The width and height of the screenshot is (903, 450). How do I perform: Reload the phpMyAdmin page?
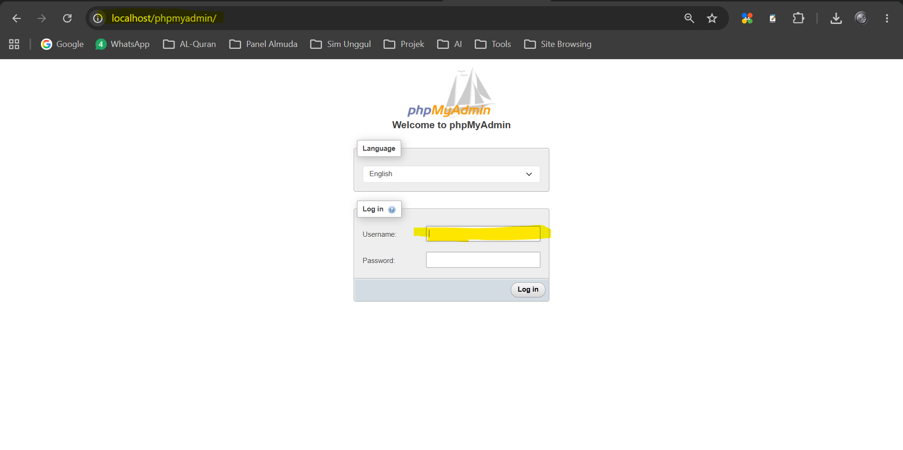click(x=67, y=18)
